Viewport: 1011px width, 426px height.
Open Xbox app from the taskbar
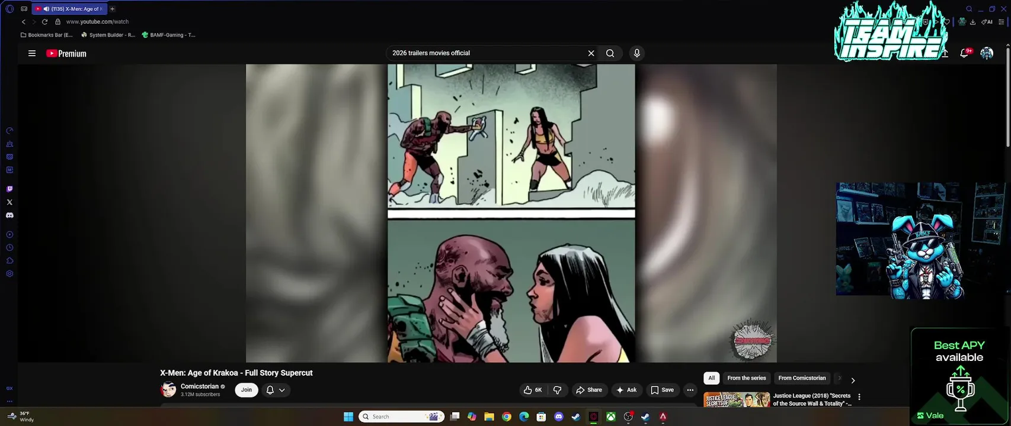tap(610, 417)
